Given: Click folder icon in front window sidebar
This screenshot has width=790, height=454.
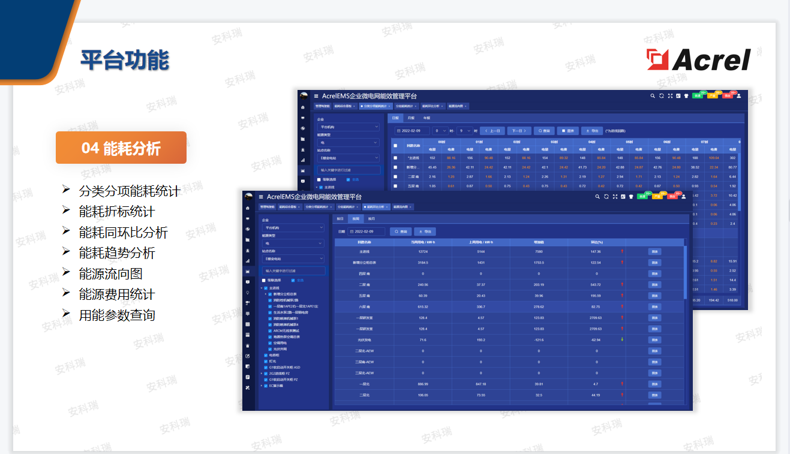Looking at the screenshot, I should [x=248, y=240].
